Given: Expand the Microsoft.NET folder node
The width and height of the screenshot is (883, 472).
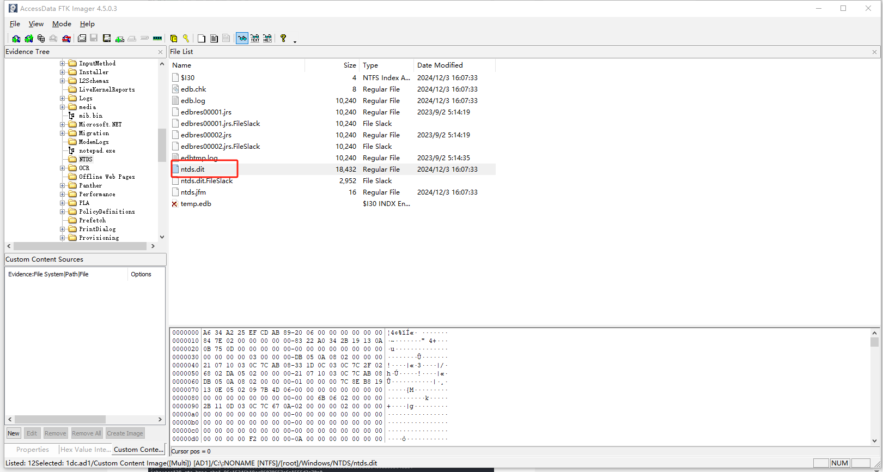Looking at the screenshot, I should pos(62,124).
